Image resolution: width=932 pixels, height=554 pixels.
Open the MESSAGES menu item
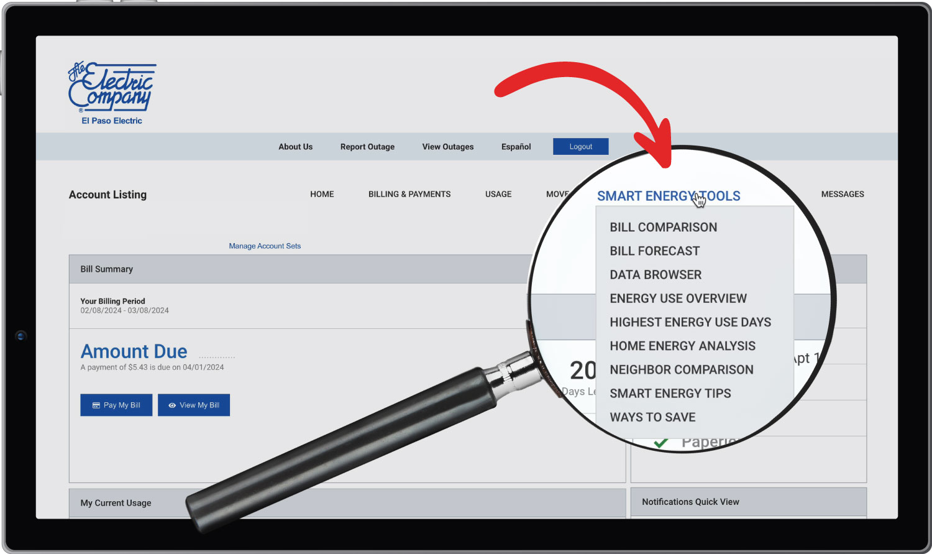[843, 194]
